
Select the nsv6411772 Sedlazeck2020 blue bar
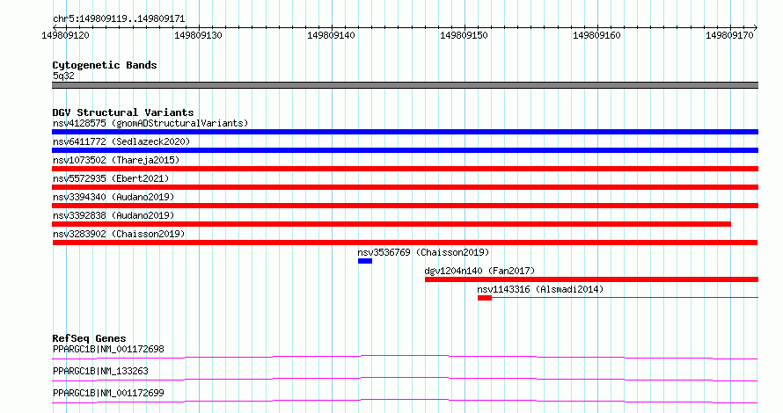405,150
